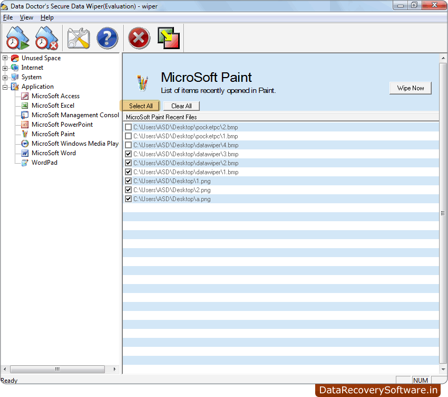
Task: Click the right pane scroll down arrow
Action: 443,369
